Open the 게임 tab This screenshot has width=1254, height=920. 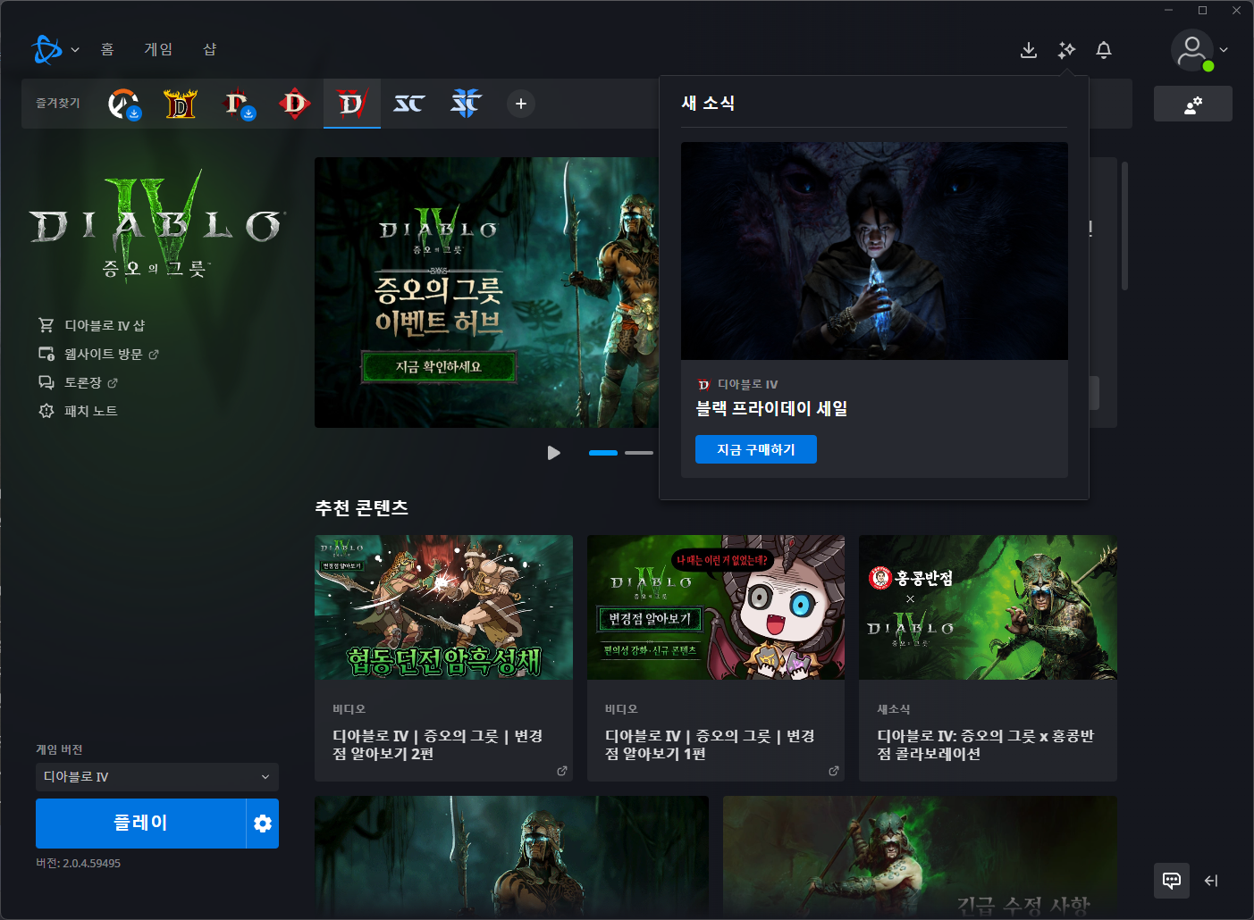[x=158, y=49]
